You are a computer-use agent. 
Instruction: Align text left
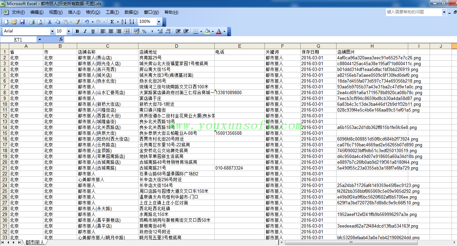pos(103,31)
